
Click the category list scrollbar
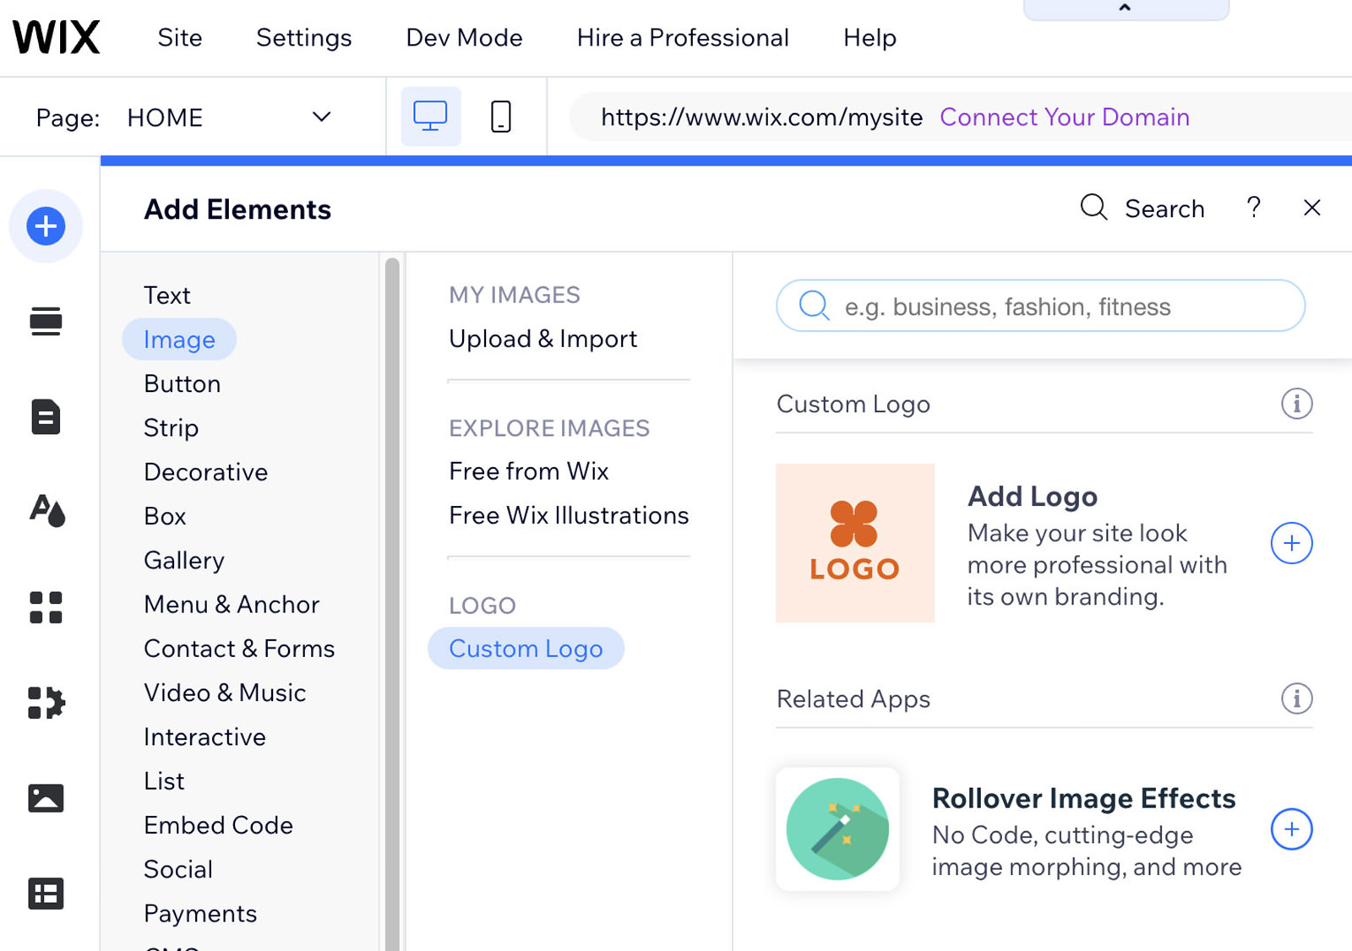tap(392, 604)
